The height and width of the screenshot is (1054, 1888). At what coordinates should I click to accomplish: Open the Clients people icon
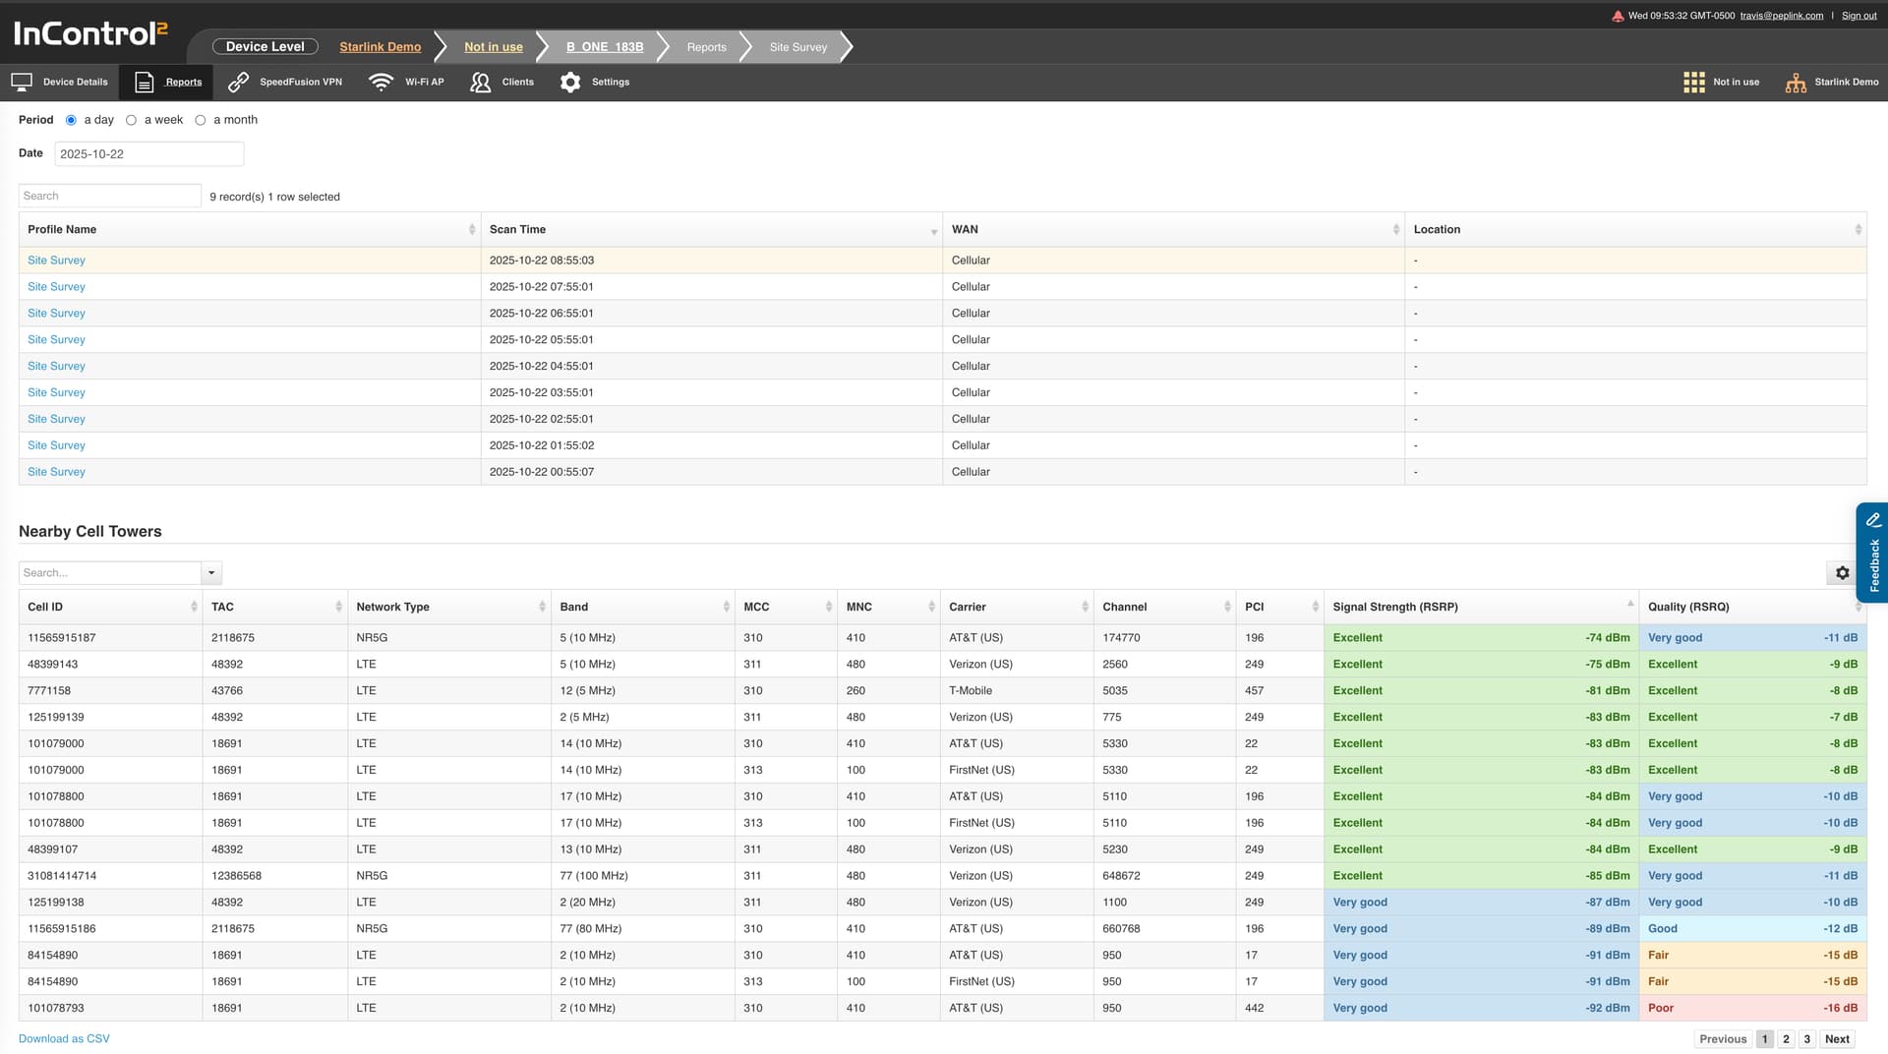480,82
